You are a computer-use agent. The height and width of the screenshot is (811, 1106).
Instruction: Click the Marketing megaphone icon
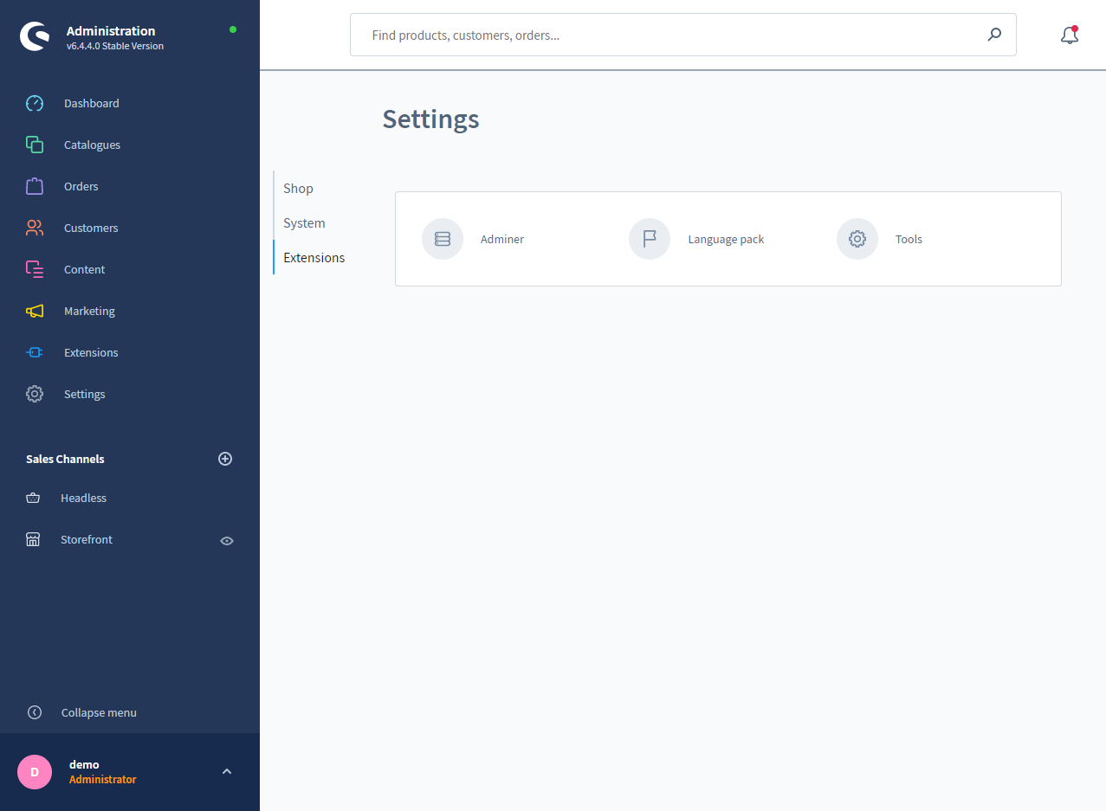click(35, 311)
